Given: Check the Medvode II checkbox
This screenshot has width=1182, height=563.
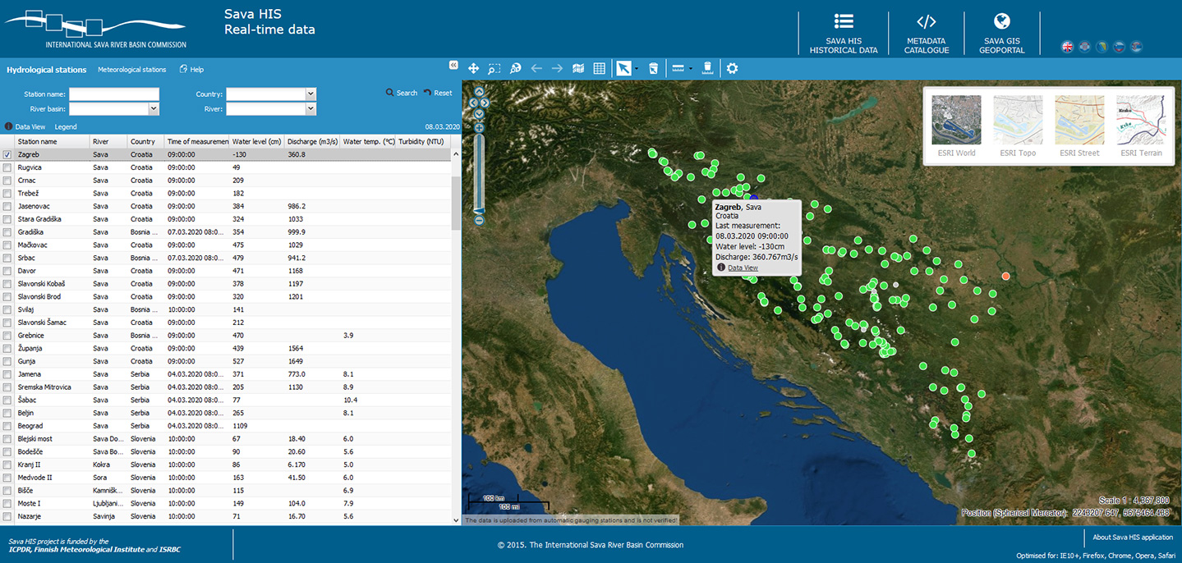Looking at the screenshot, I should 7,477.
